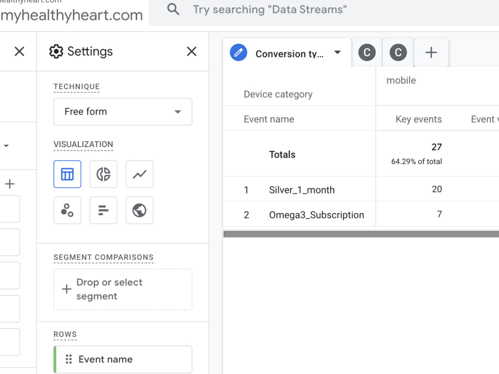Click the Event name row dimension chip
499x374 pixels.
123,360
